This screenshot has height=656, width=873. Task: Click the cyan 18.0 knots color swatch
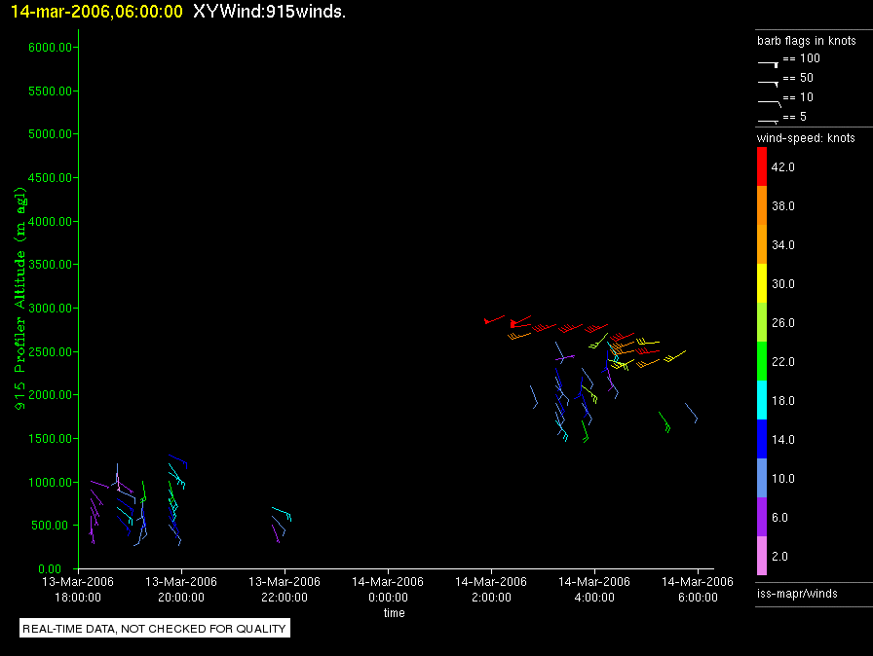tap(762, 400)
